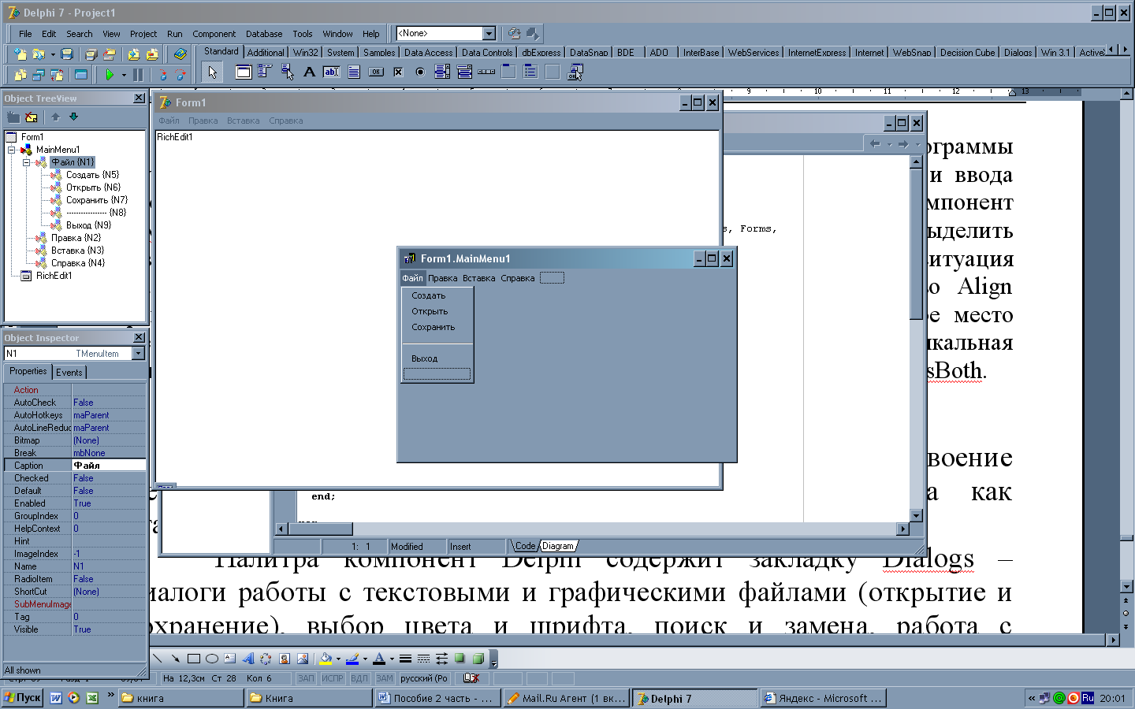The width and height of the screenshot is (1135, 709).
Task: Select the Memo component in the palette
Action: pyautogui.click(x=354, y=72)
